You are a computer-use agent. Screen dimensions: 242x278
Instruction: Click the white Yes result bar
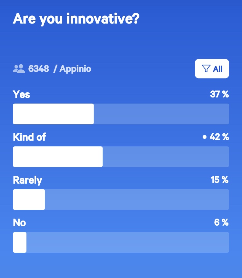[53, 114]
